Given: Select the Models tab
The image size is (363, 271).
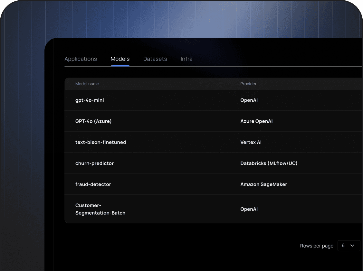Looking at the screenshot, I should (120, 59).
